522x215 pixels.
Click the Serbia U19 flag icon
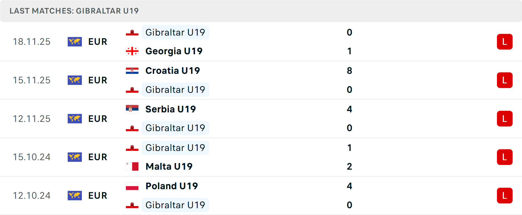(x=132, y=109)
